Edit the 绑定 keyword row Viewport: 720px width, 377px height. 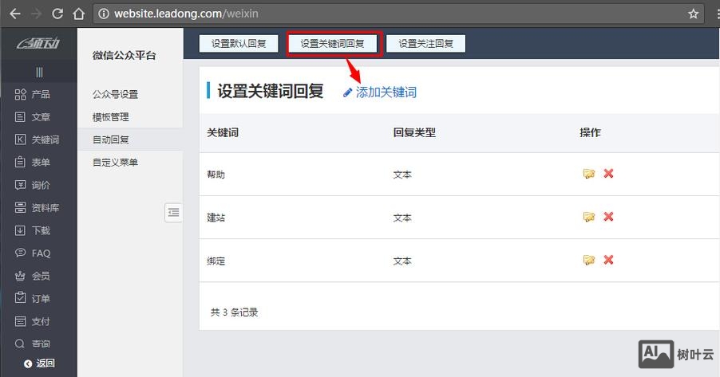588,260
